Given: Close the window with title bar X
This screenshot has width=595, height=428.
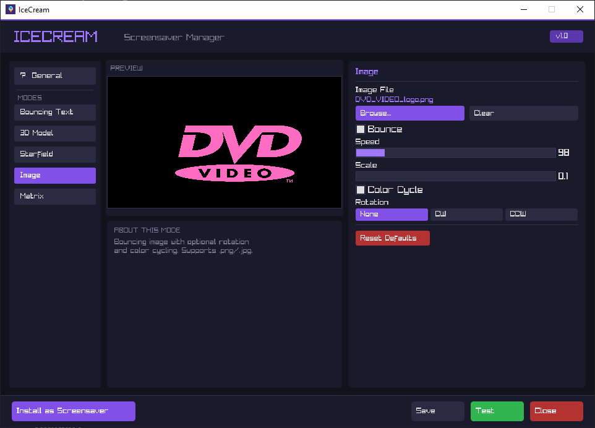Looking at the screenshot, I should coord(580,9).
